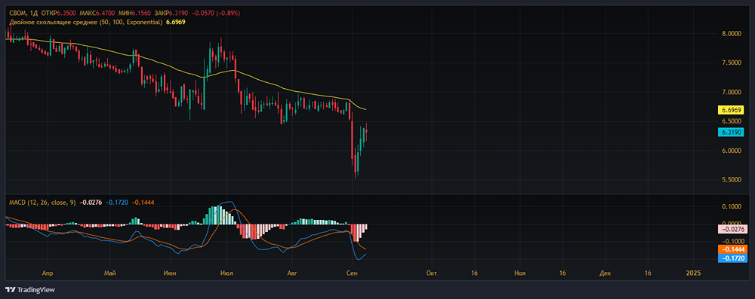Click the Окт label on the time axis

click(431, 273)
